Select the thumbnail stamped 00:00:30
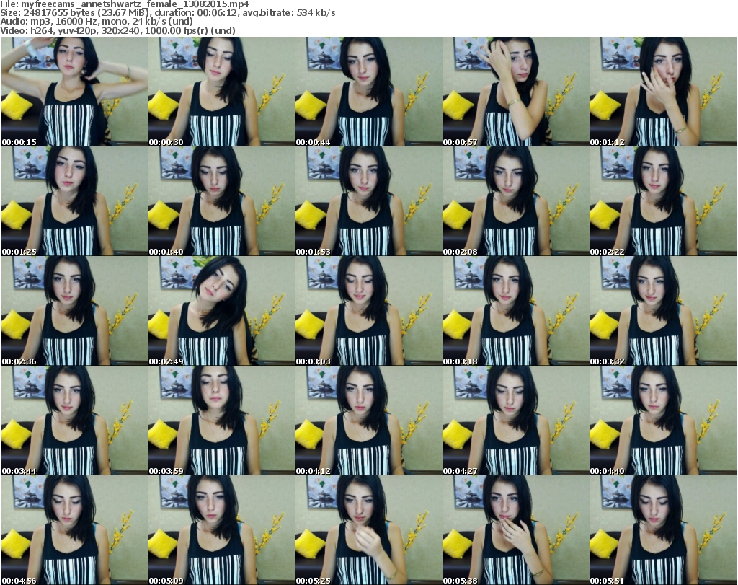 [x=222, y=92]
